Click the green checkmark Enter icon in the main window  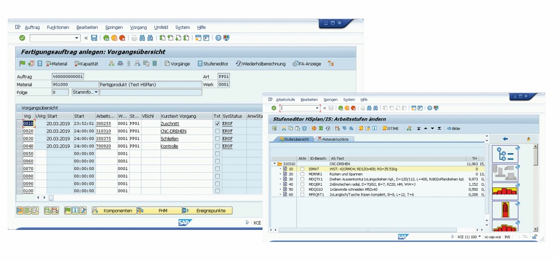point(22,38)
